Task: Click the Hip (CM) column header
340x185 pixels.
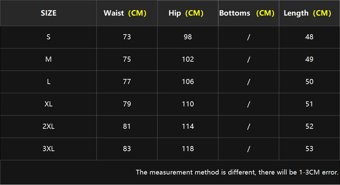Action: click(186, 13)
